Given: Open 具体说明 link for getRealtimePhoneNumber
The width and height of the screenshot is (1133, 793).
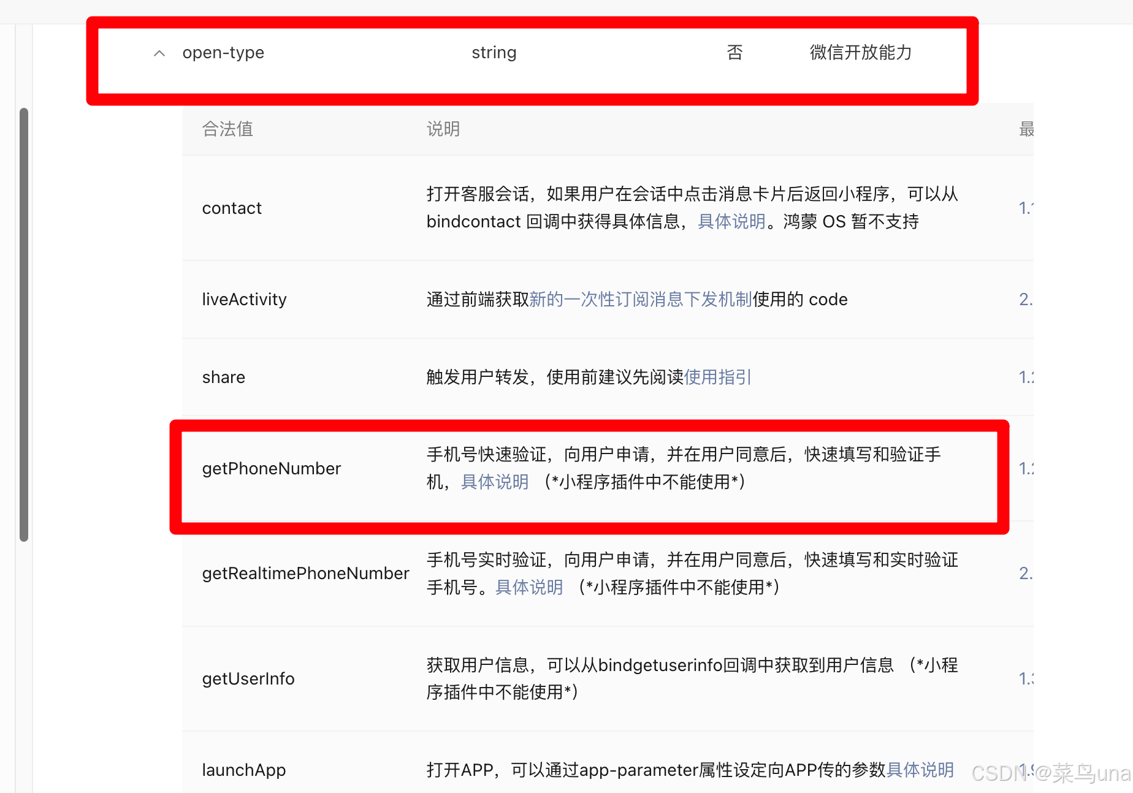Looking at the screenshot, I should (528, 587).
